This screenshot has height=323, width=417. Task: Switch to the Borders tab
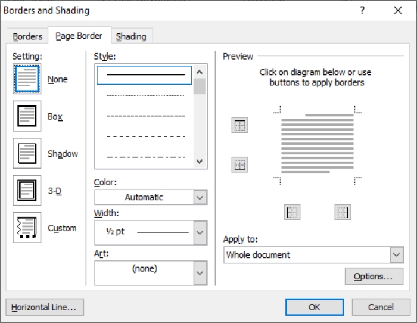pos(27,36)
